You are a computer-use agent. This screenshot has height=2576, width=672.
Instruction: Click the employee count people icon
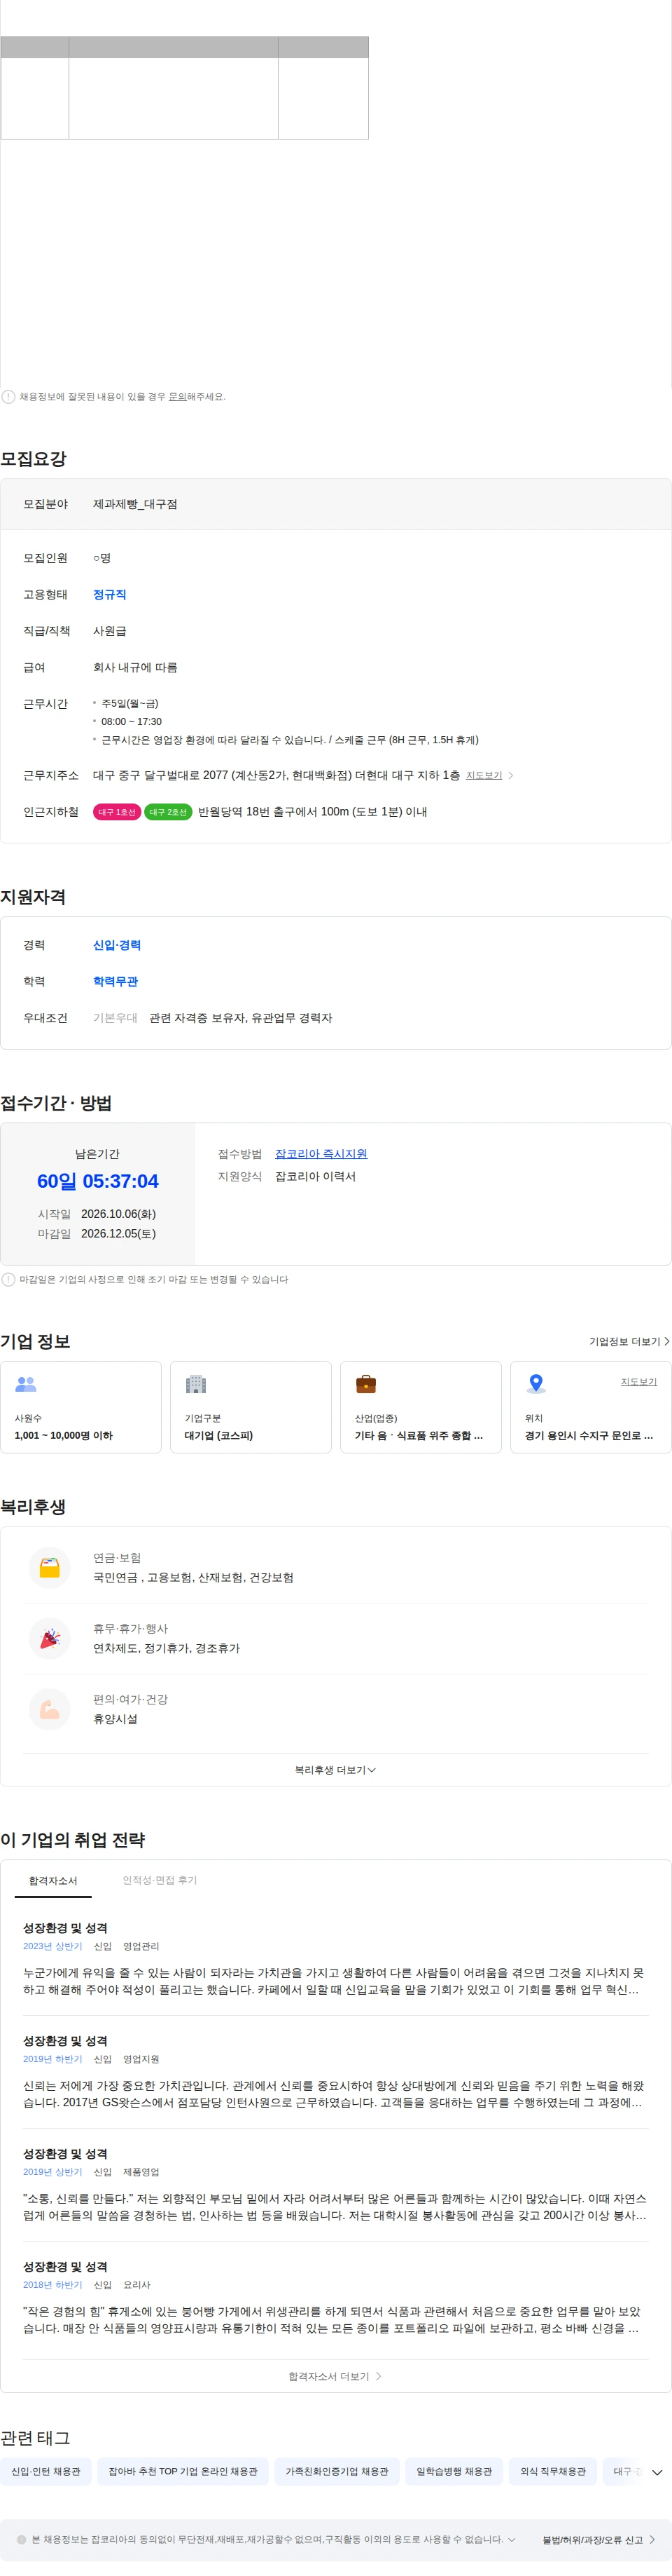(x=26, y=1385)
